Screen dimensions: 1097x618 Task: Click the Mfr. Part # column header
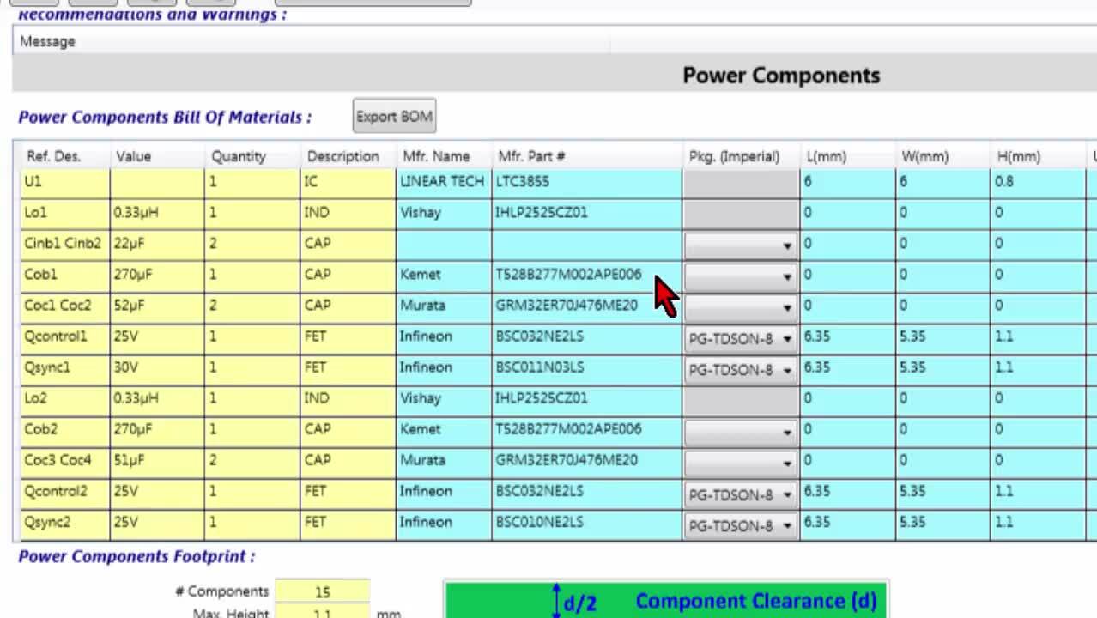coord(587,156)
